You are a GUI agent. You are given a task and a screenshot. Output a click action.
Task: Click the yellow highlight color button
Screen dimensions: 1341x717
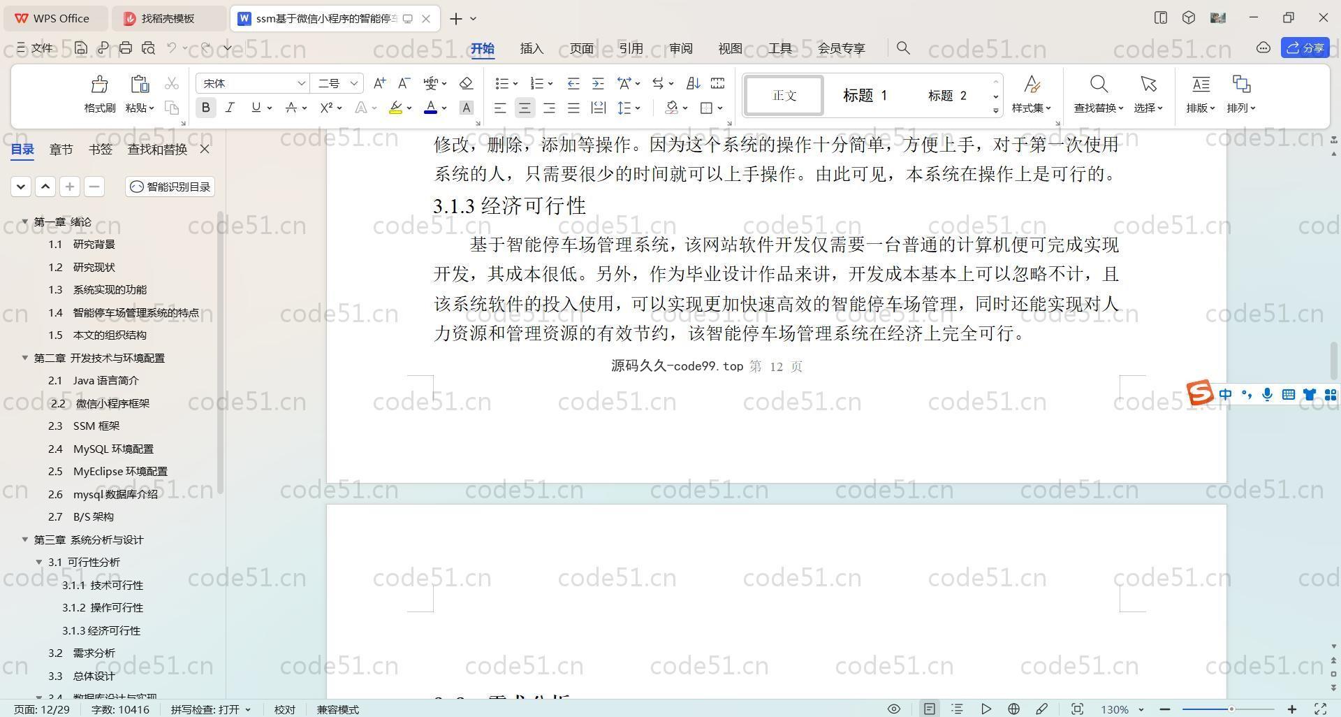[x=396, y=108]
